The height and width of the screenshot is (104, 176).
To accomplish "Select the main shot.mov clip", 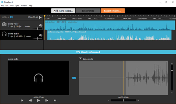I will point(110,25).
